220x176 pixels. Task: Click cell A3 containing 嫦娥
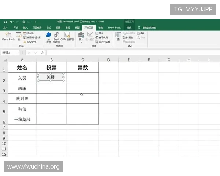(x=22, y=88)
